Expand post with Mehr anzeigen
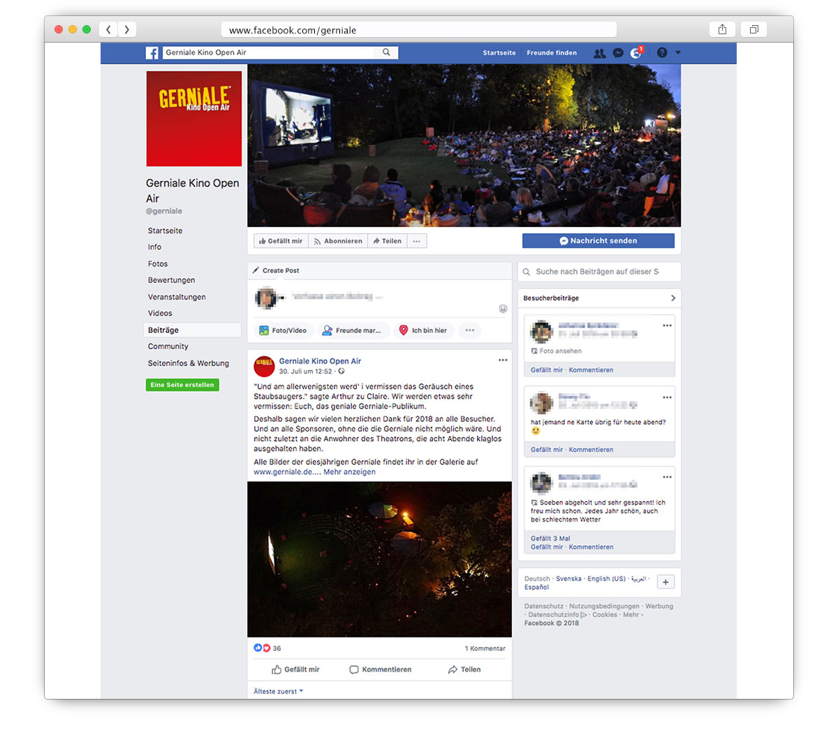 click(349, 472)
